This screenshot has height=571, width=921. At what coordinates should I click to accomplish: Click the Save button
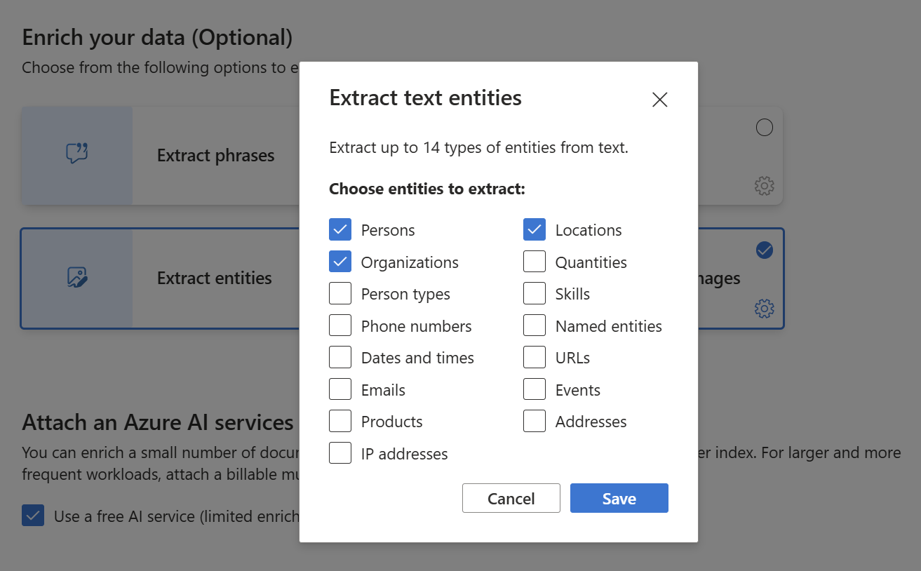click(x=619, y=498)
